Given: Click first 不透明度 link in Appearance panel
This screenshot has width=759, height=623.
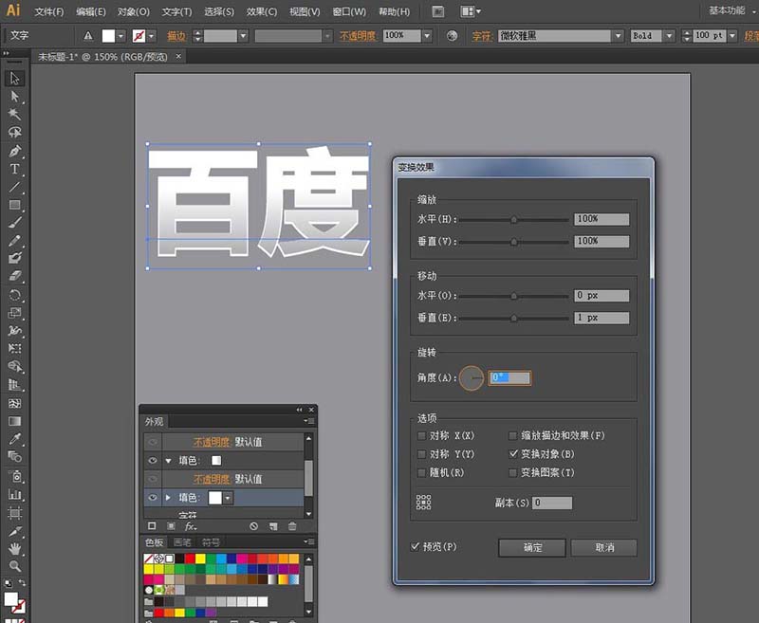Looking at the screenshot, I should click(x=212, y=442).
